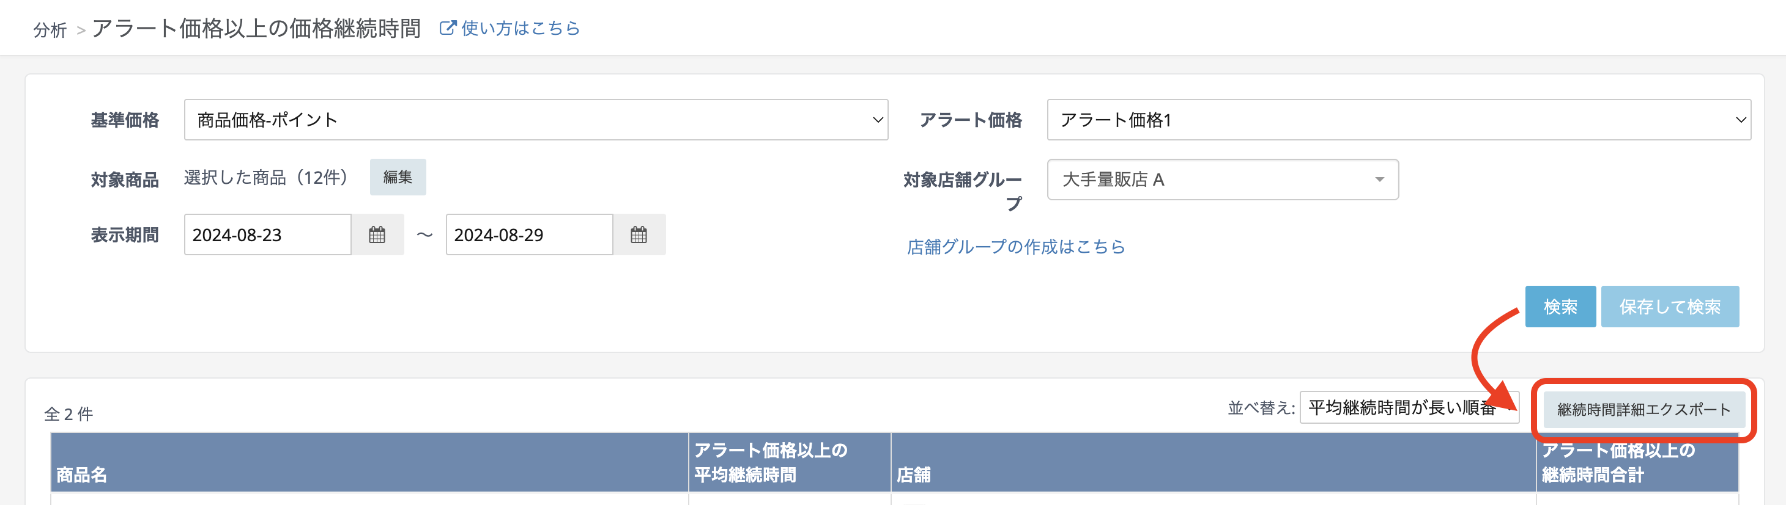Expand the 基準価格 dropdown
Viewport: 1786px width, 505px height.
click(535, 120)
